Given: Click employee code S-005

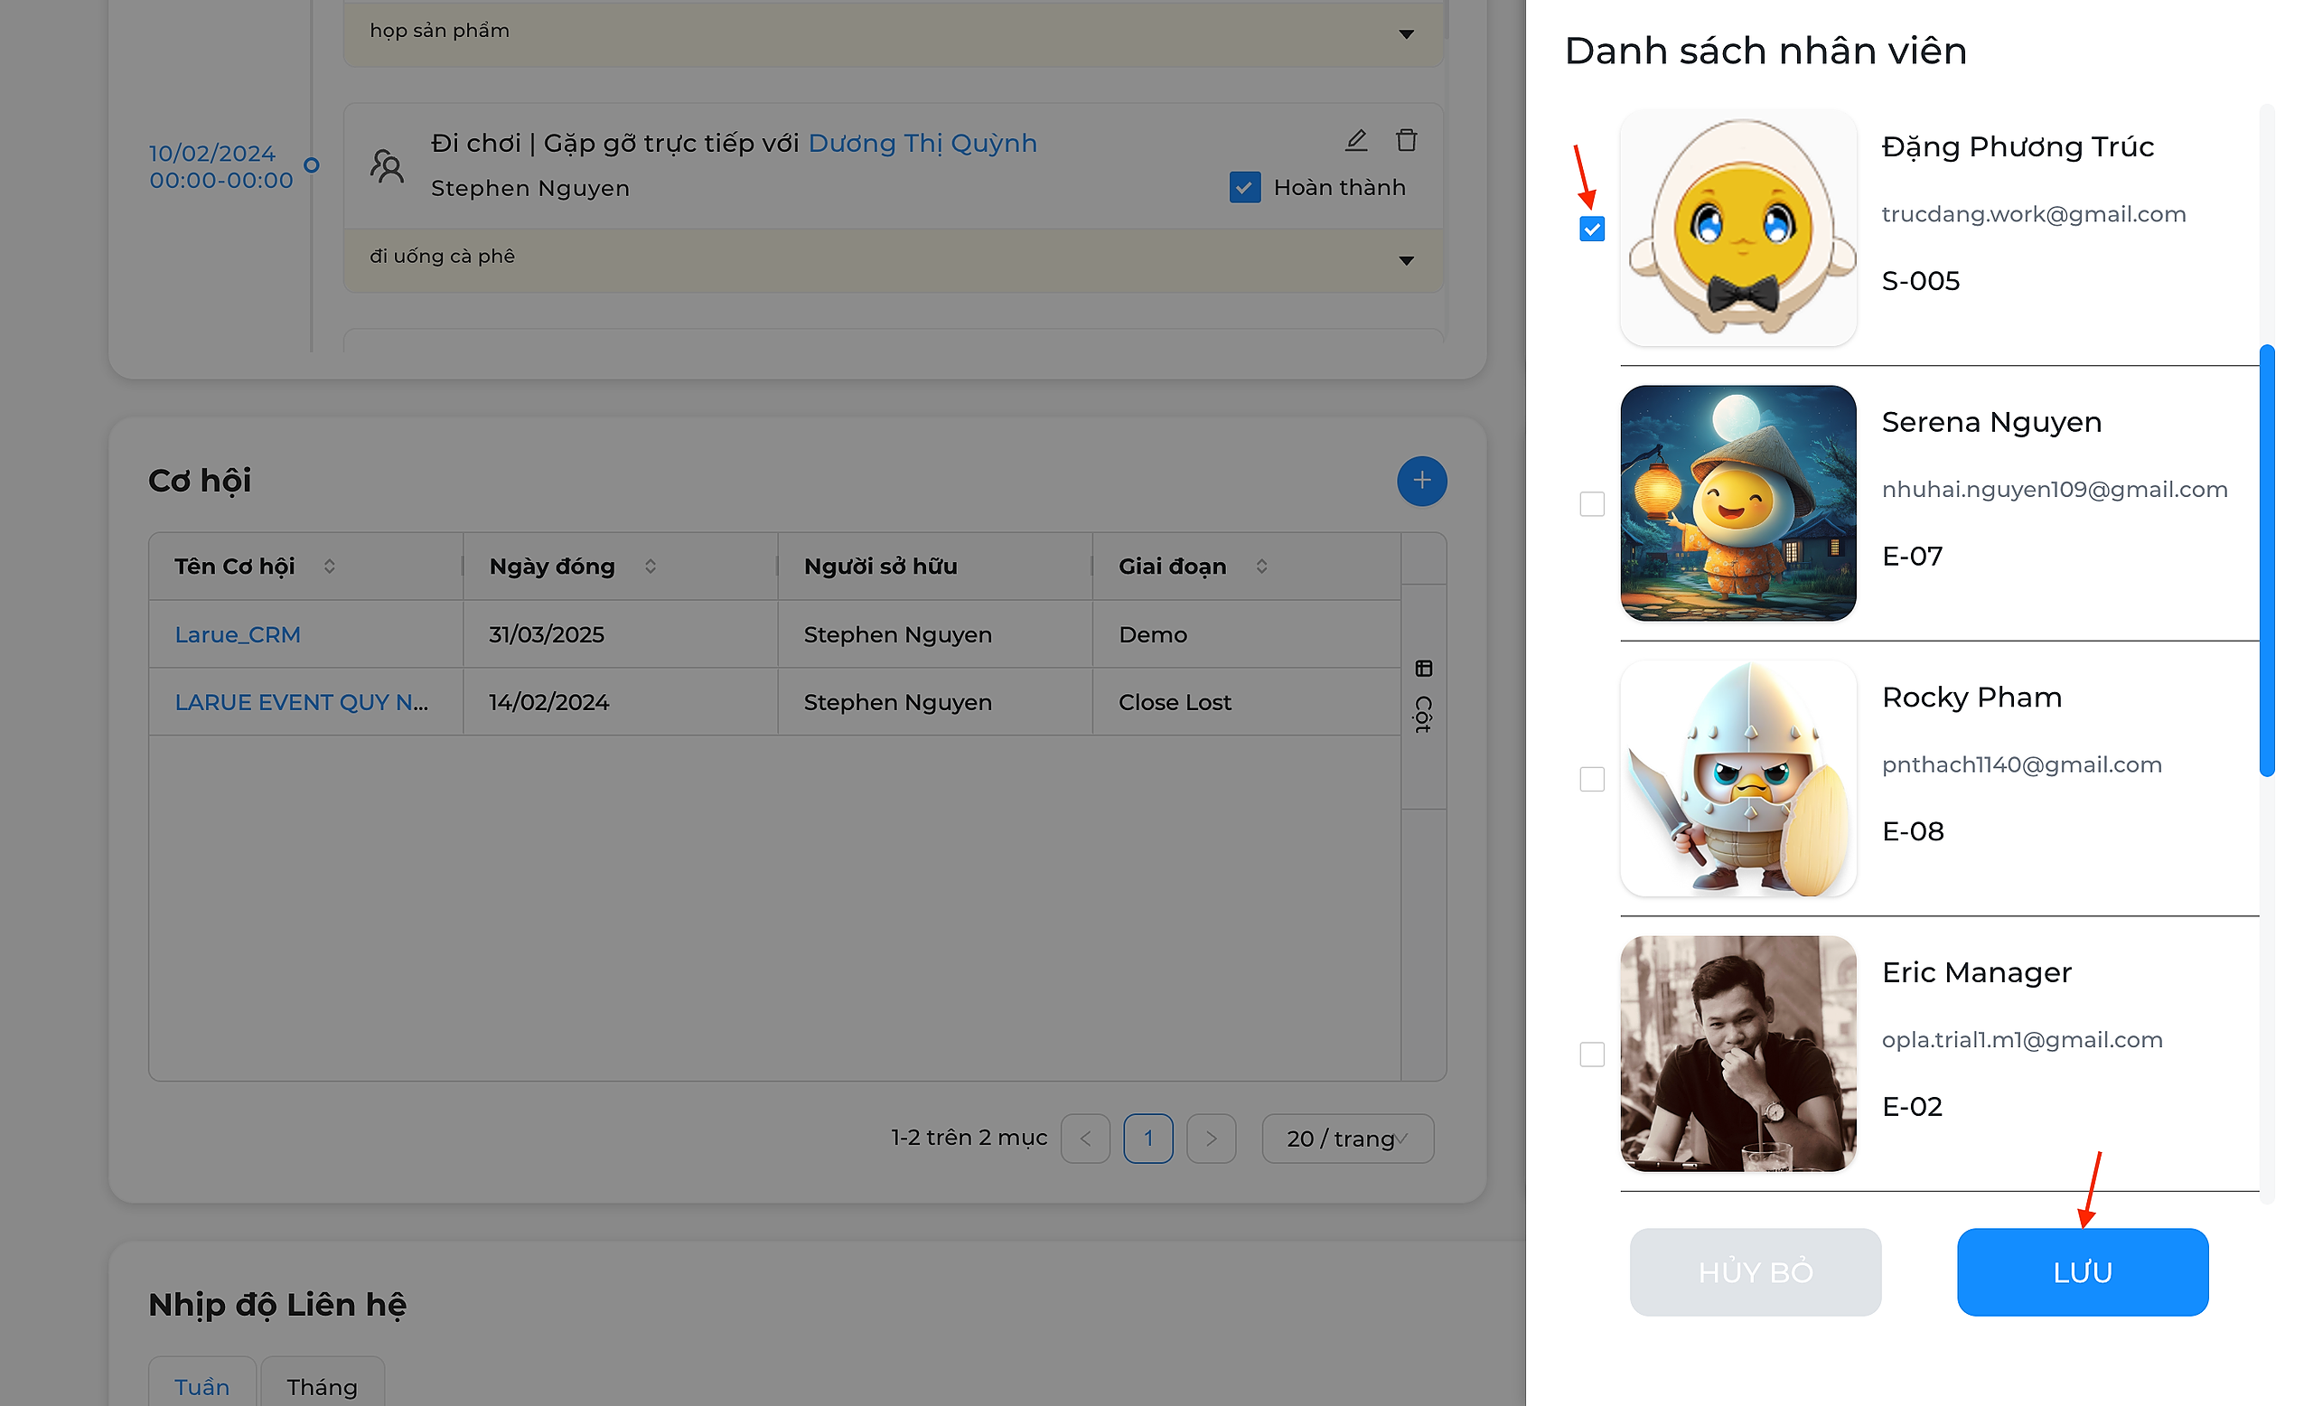Looking at the screenshot, I should coord(1921,281).
